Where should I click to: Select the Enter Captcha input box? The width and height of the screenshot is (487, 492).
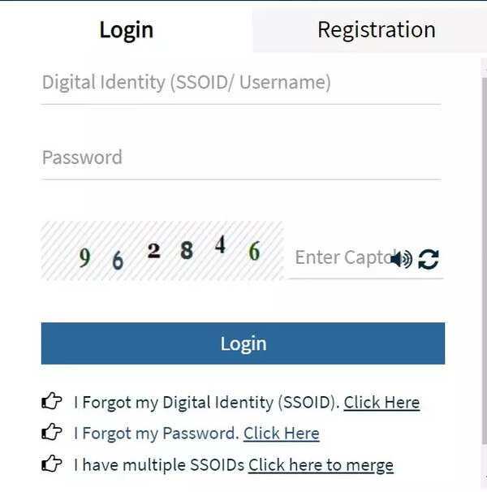[x=339, y=258]
